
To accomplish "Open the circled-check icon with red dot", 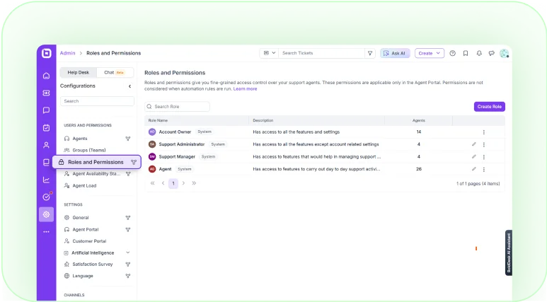I will pyautogui.click(x=47, y=197).
